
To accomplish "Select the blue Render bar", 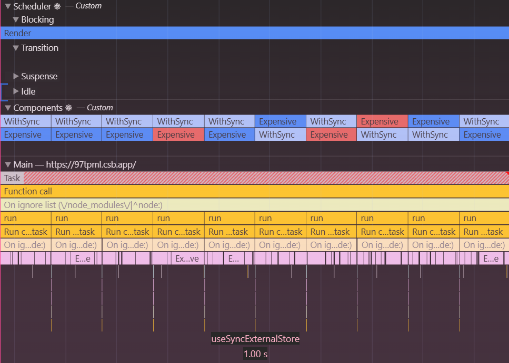I will pos(254,33).
